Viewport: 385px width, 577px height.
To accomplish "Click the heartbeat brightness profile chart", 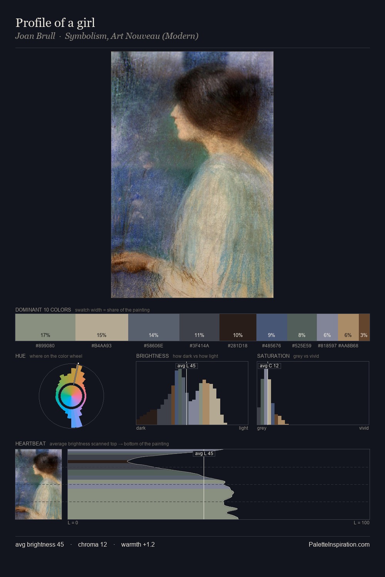I will (x=219, y=484).
